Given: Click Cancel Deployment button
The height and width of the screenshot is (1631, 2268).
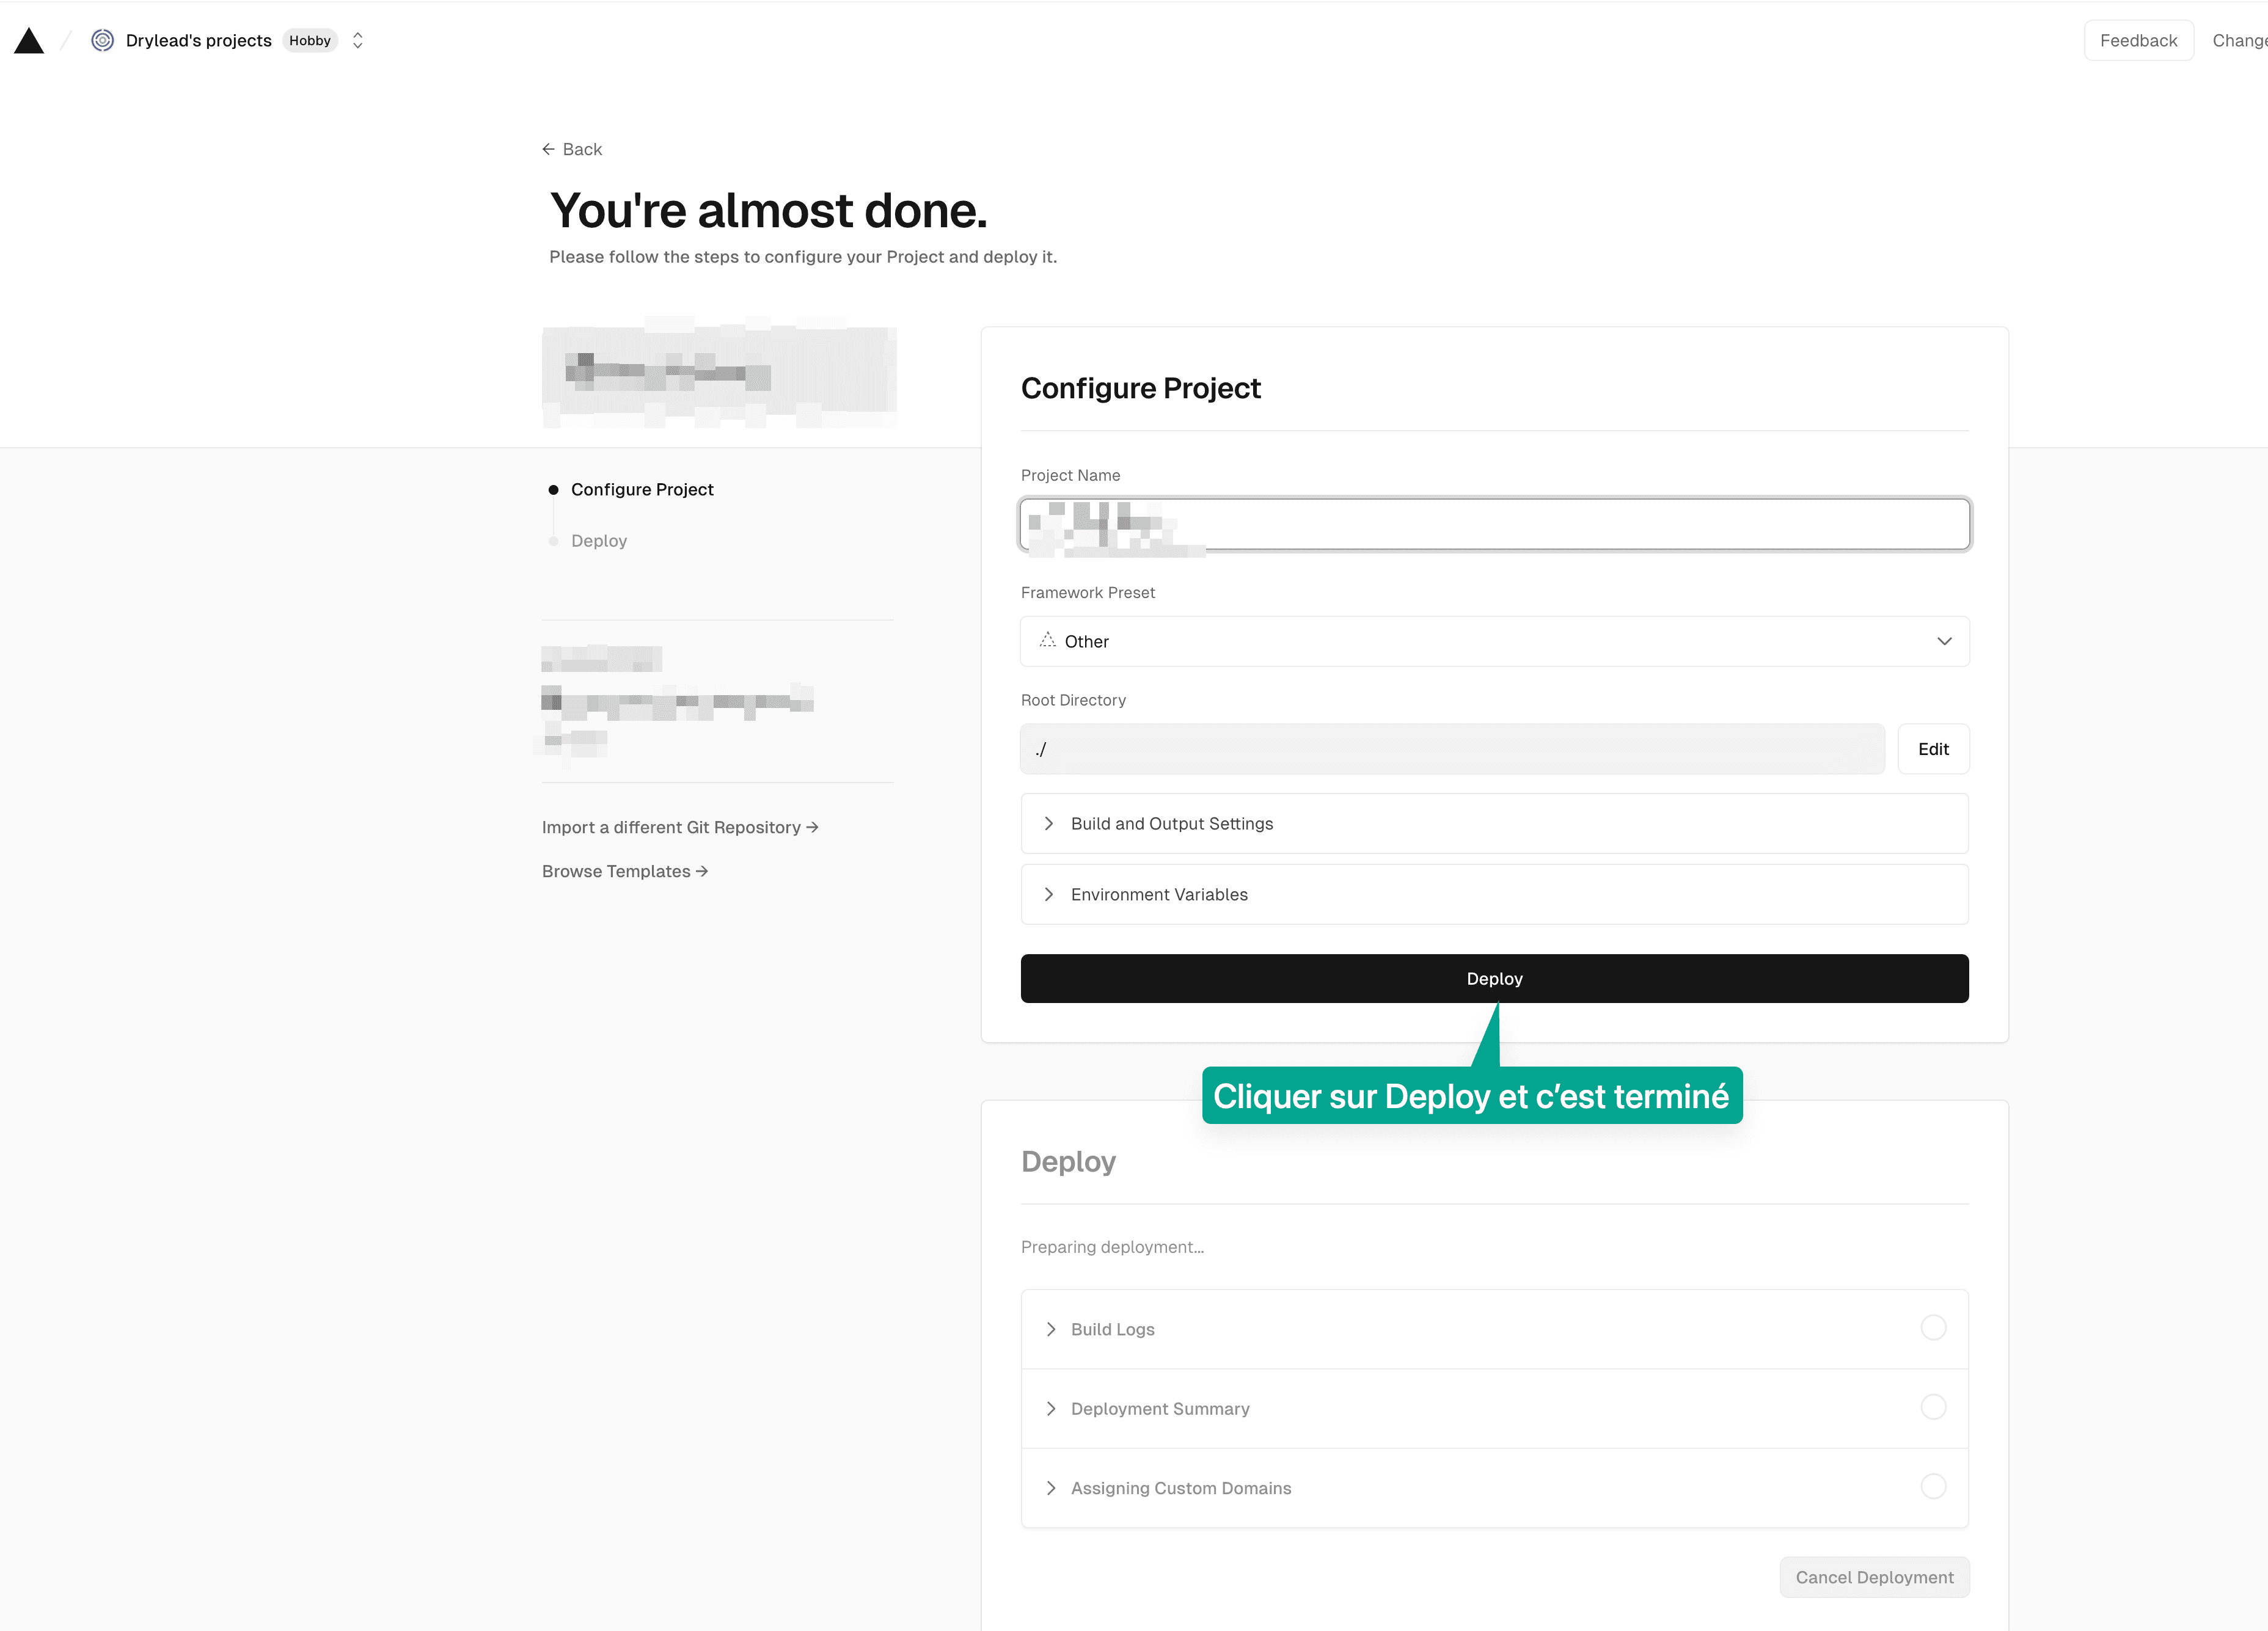Looking at the screenshot, I should click(1874, 1577).
